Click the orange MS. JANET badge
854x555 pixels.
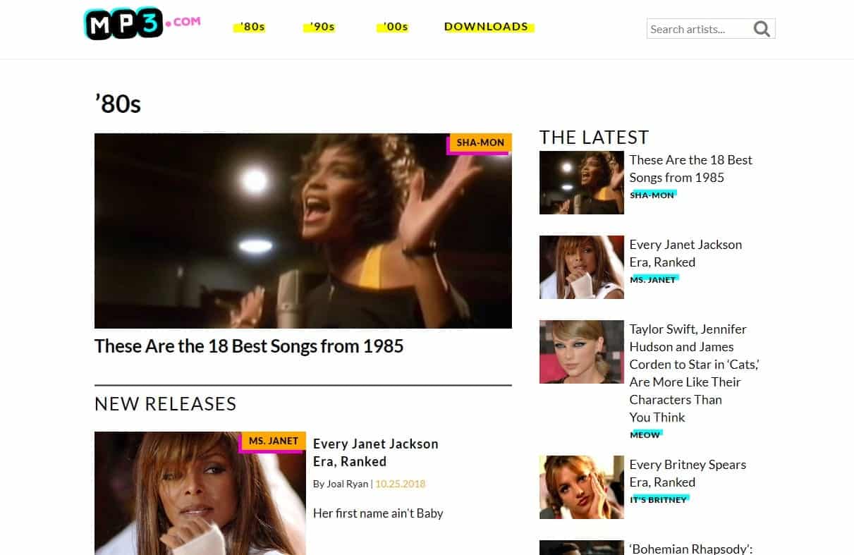274,441
